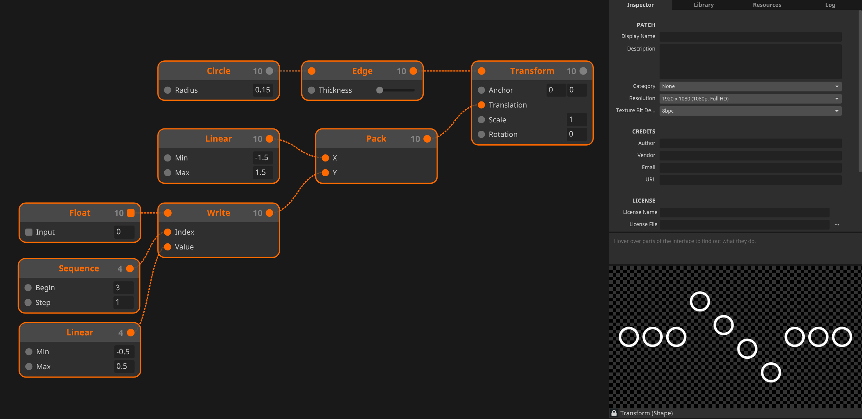Open the Texture Bit Depth dropdown
This screenshot has width=862, height=419.
point(750,111)
